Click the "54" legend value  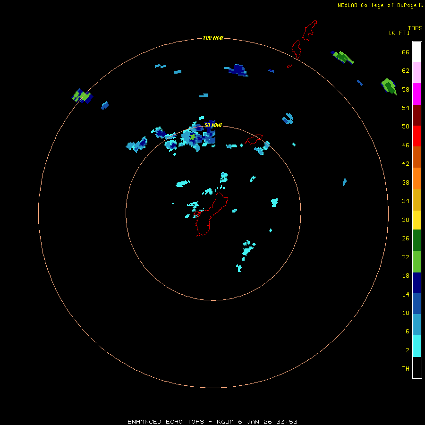click(x=406, y=108)
